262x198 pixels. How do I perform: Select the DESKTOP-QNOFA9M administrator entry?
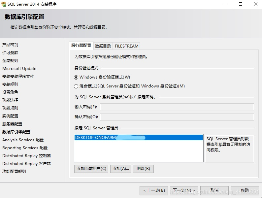click(x=139, y=138)
